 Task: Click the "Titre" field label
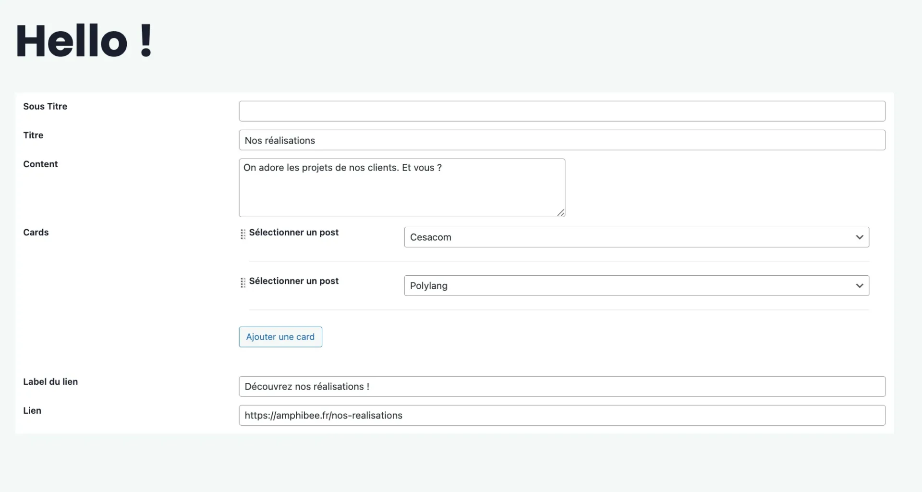click(x=33, y=135)
